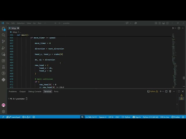Click Prettier in the status bar
Image resolution: width=186 pixels, height=139 pixels.
point(176,117)
